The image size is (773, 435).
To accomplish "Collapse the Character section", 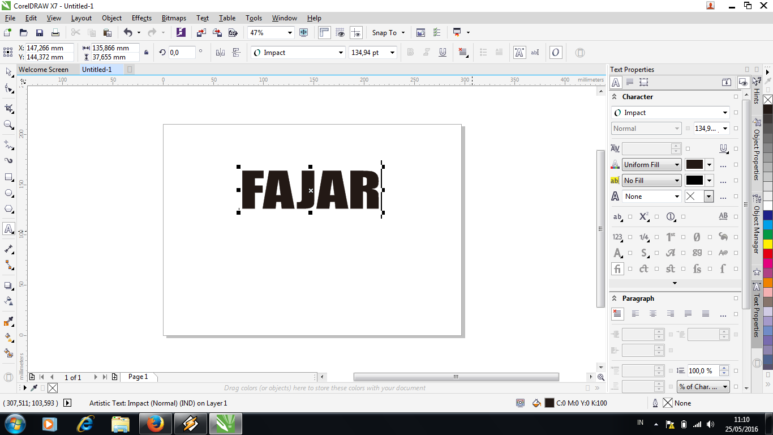I will 615,96.
